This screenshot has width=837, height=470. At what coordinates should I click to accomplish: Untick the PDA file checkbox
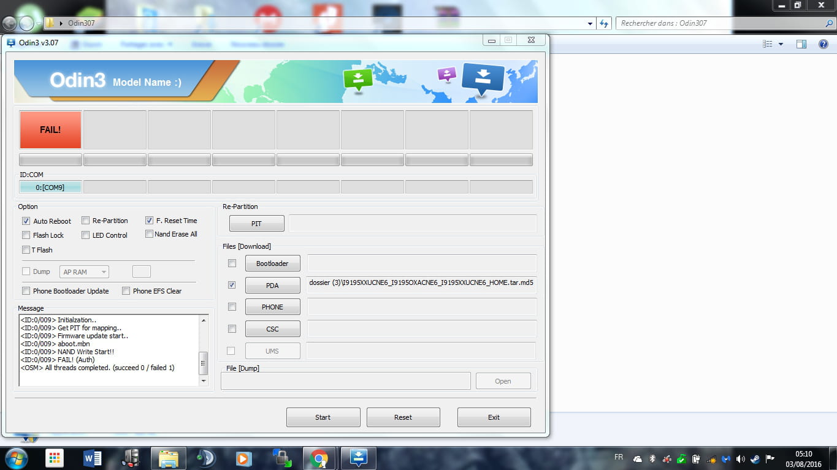click(x=232, y=285)
